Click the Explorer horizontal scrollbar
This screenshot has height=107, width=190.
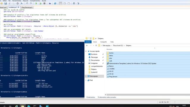pyautogui.click(x=148, y=95)
